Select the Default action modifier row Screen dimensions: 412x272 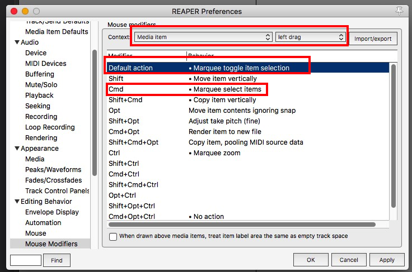[x=248, y=68]
